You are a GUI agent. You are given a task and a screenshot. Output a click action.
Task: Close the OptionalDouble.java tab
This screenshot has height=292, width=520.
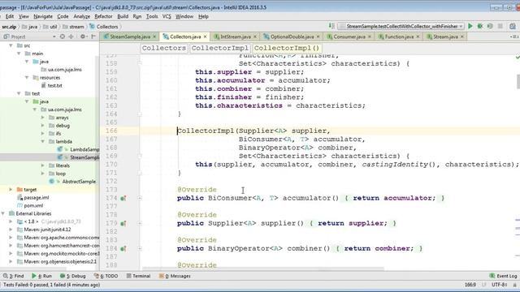[x=318, y=36]
